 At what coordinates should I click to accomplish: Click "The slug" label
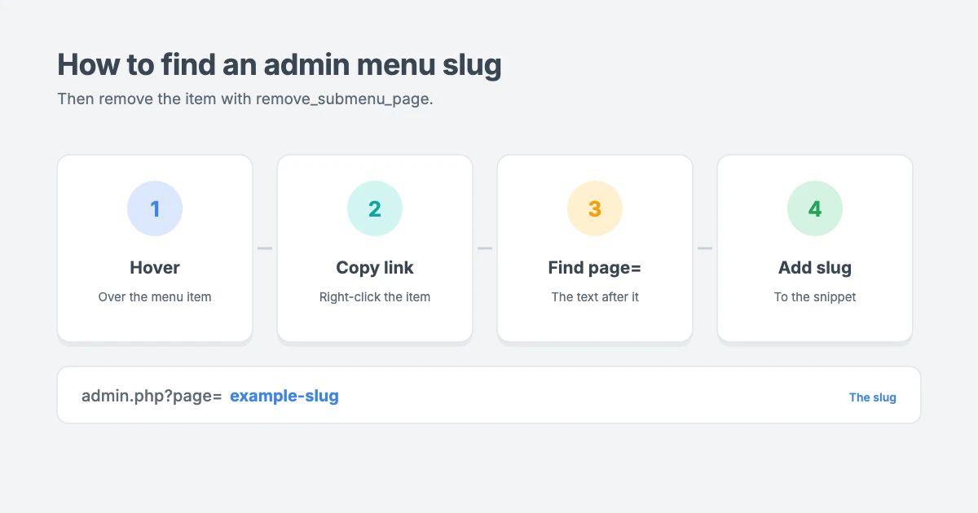[873, 397]
